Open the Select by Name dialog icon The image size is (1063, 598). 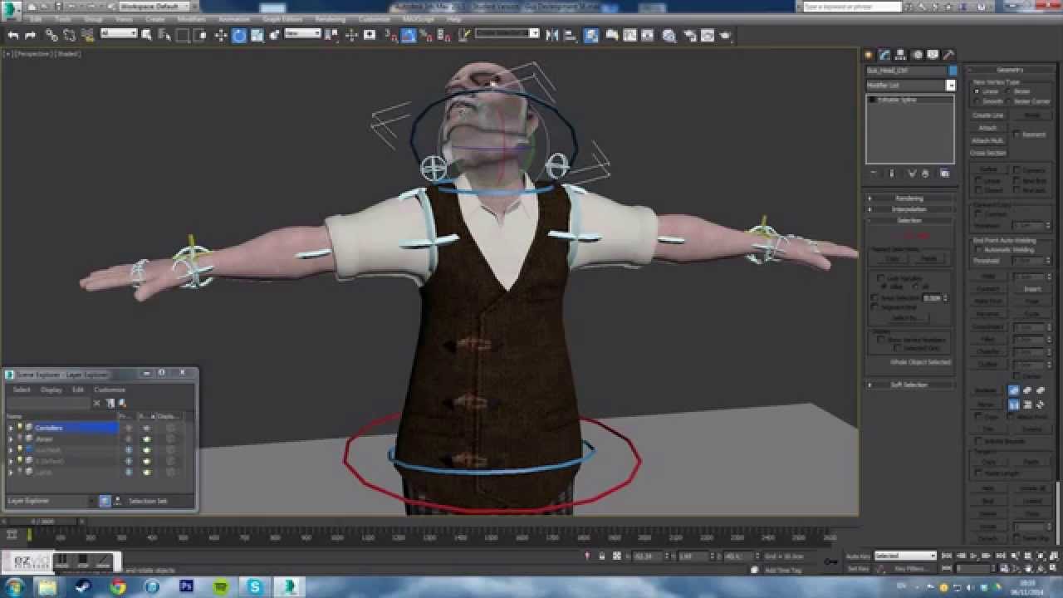point(164,35)
